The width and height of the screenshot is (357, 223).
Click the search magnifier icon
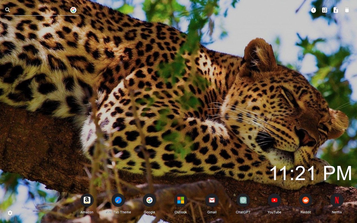[x=8, y=10]
